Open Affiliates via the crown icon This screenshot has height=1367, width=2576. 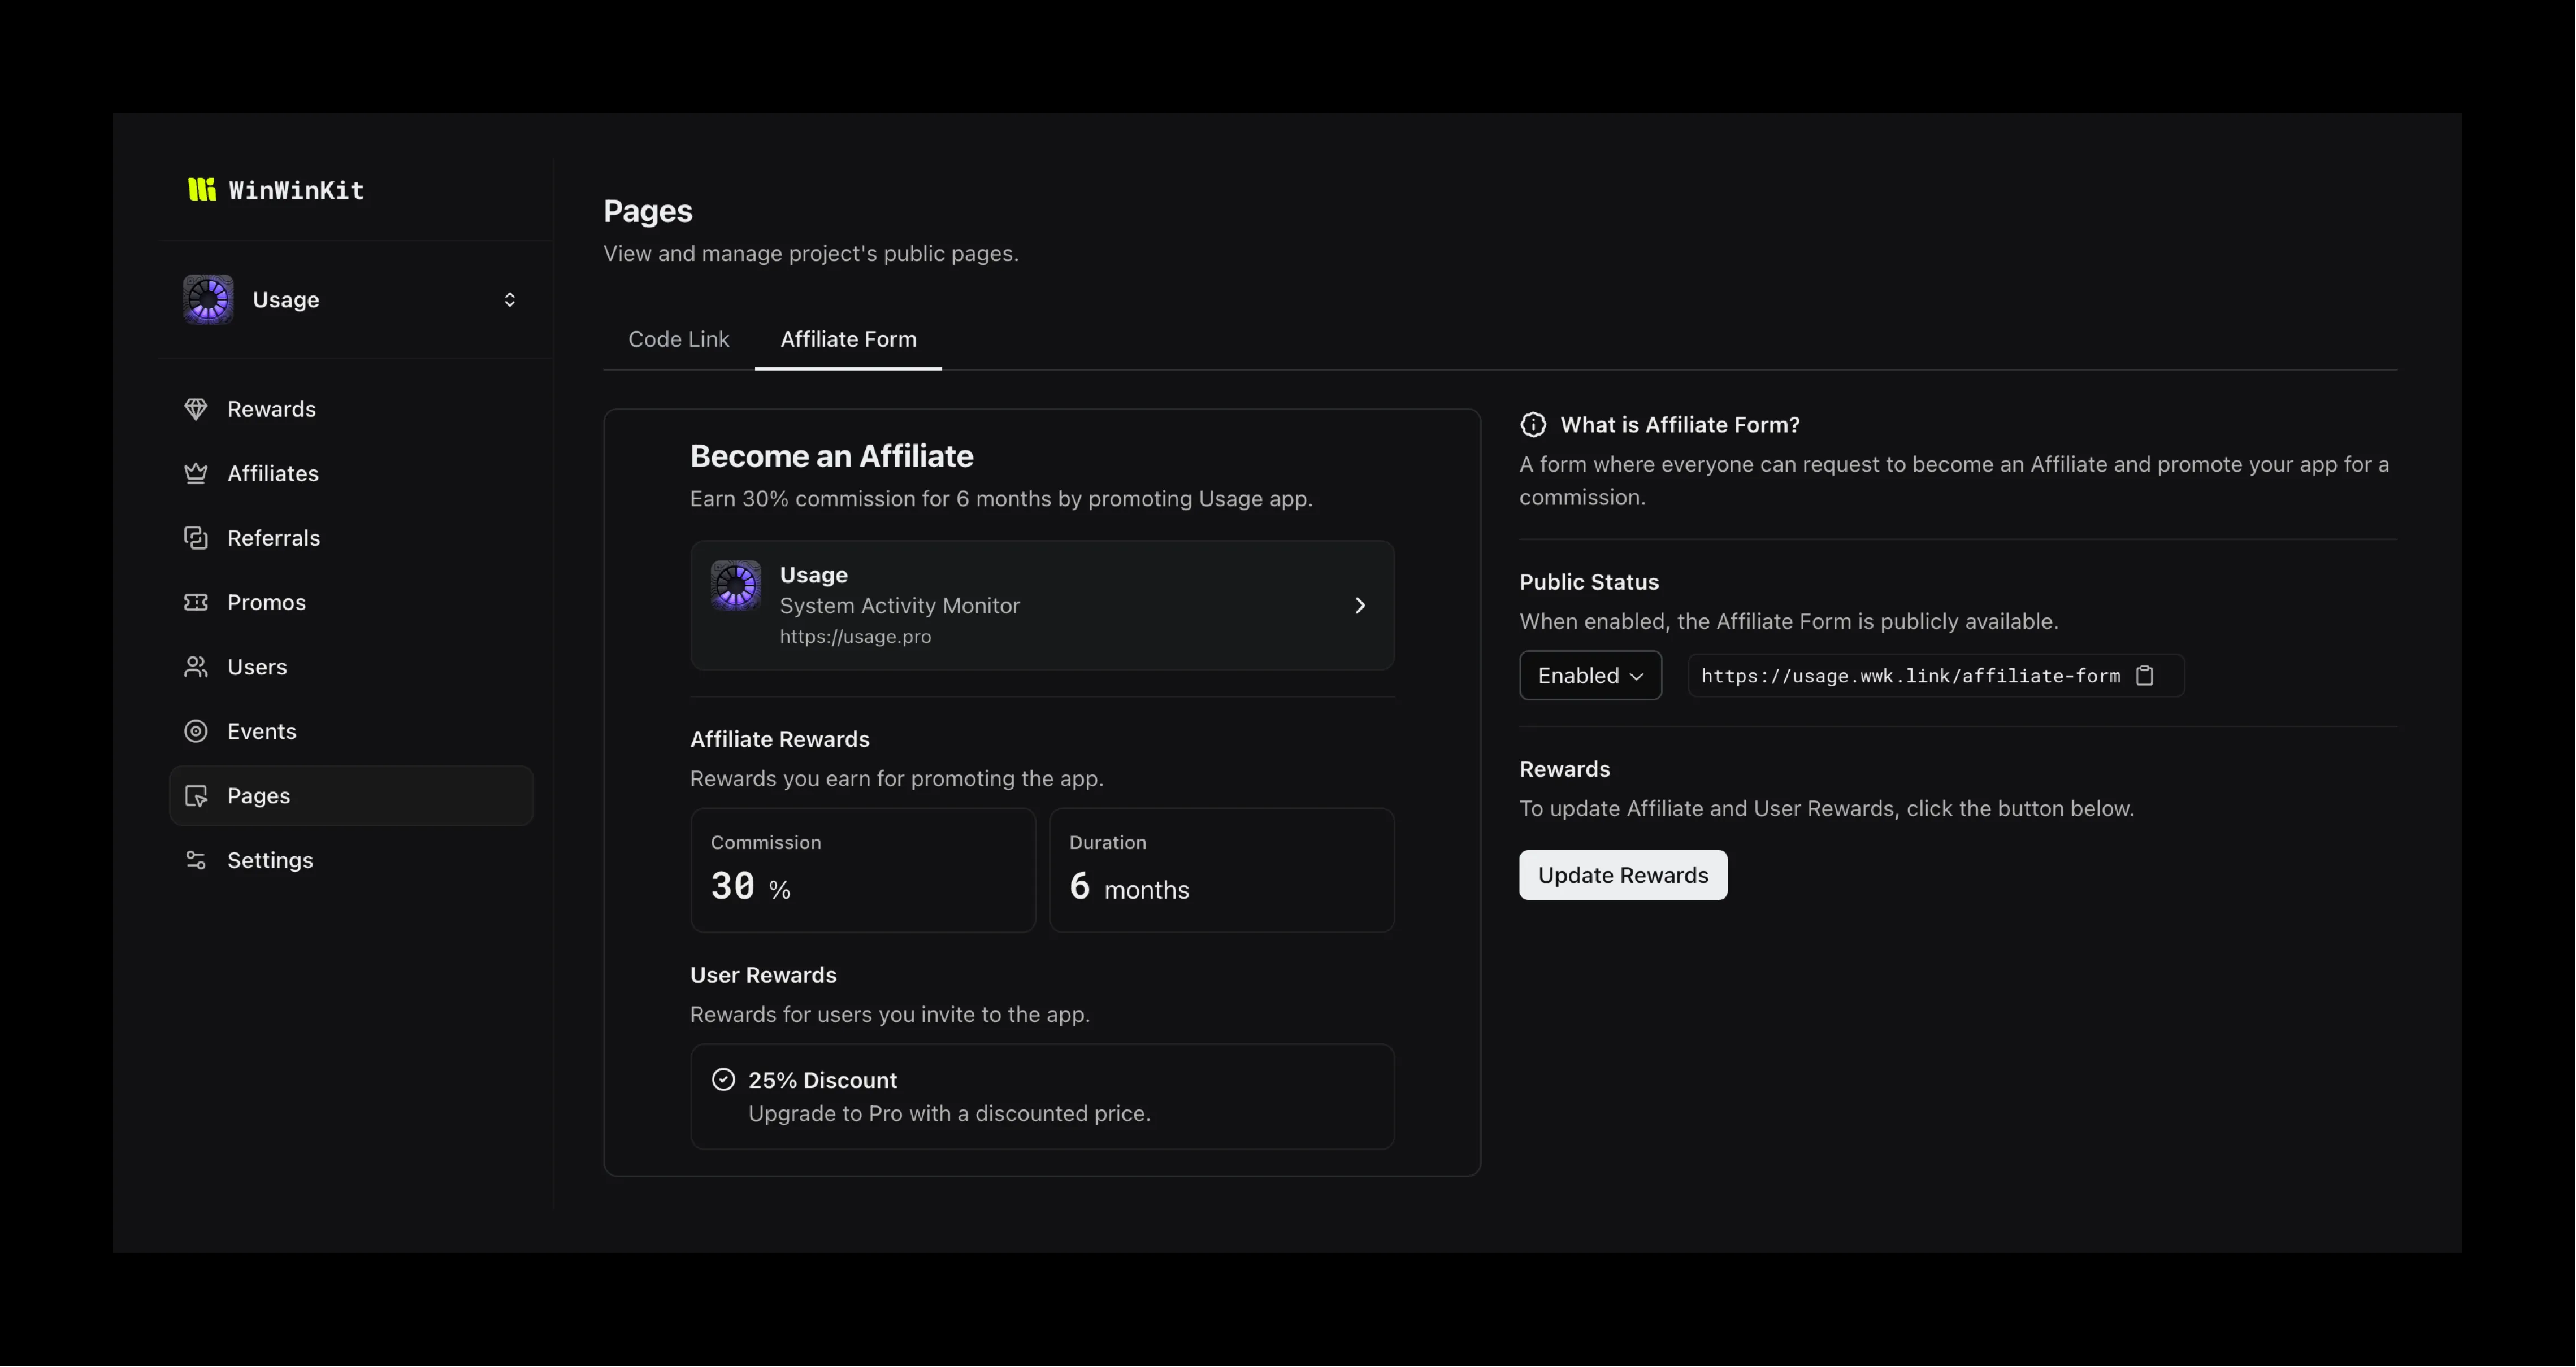[x=196, y=473]
